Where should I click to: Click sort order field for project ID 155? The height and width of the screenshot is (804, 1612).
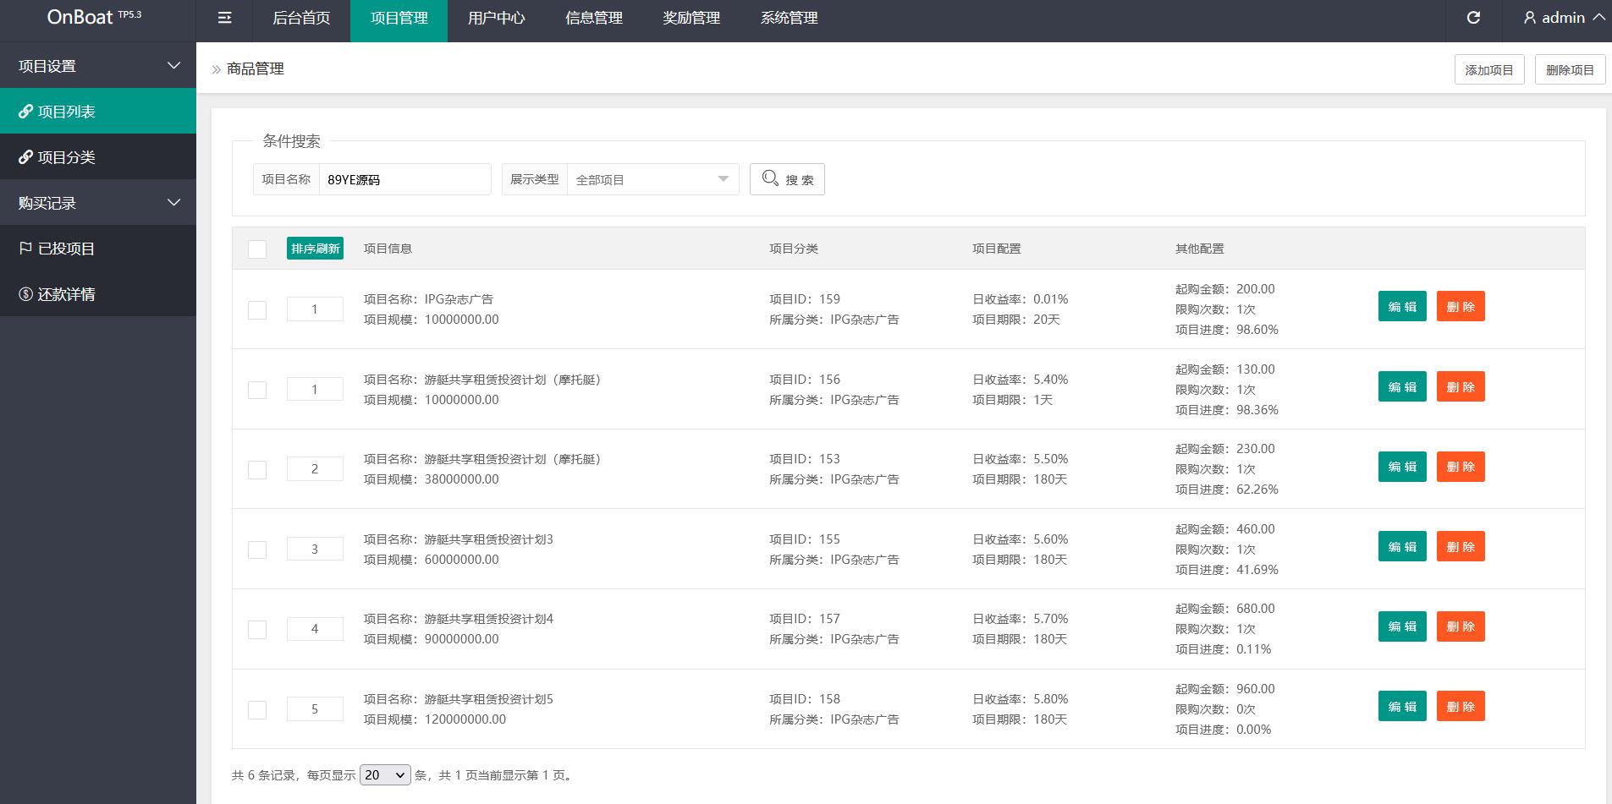click(315, 549)
